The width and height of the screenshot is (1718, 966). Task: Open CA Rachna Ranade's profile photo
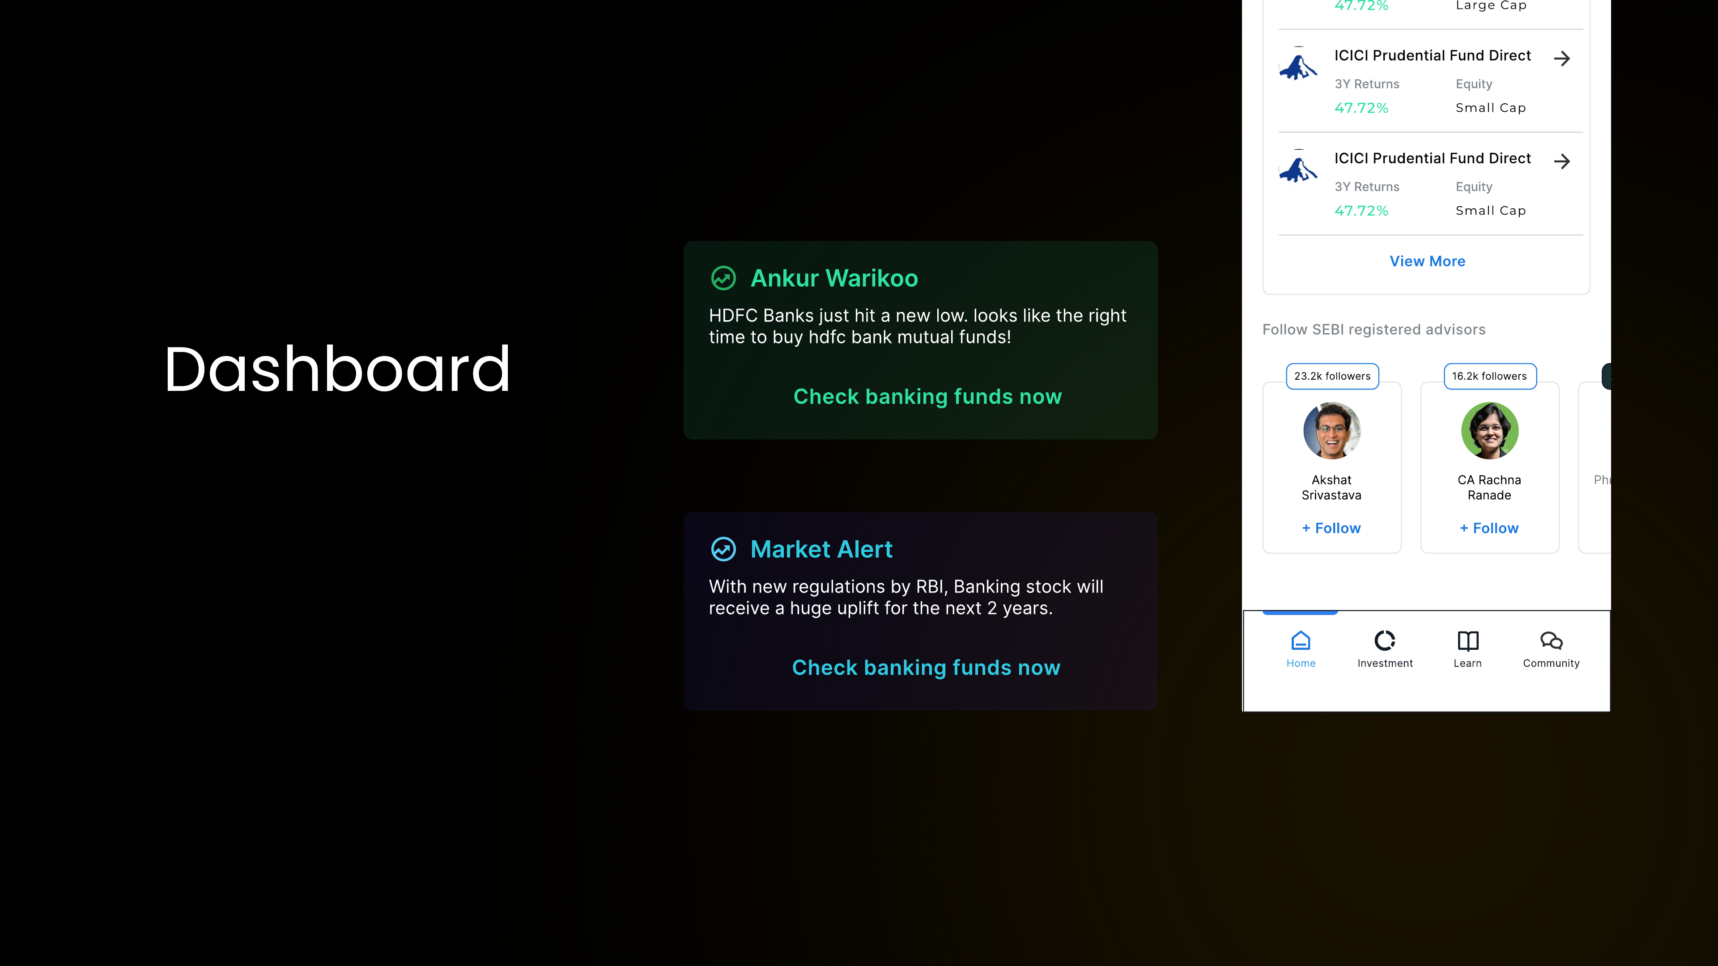click(x=1490, y=431)
